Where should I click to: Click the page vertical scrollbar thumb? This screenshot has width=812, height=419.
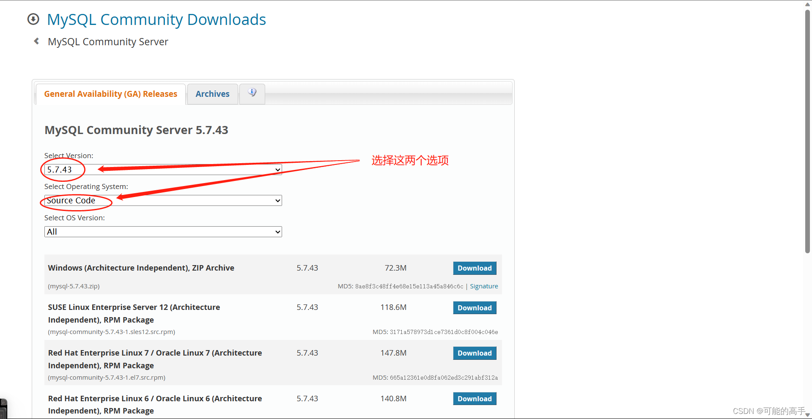coord(807,131)
